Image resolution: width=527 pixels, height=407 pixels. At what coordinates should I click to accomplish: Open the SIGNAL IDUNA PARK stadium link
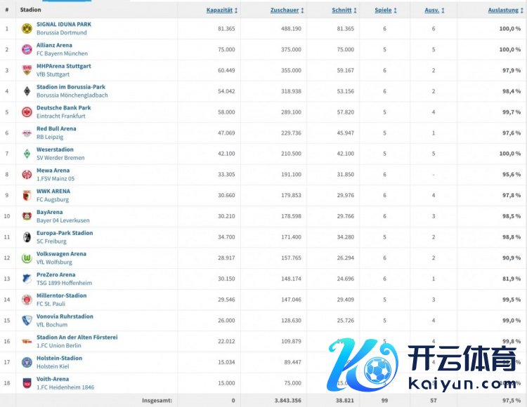point(64,25)
